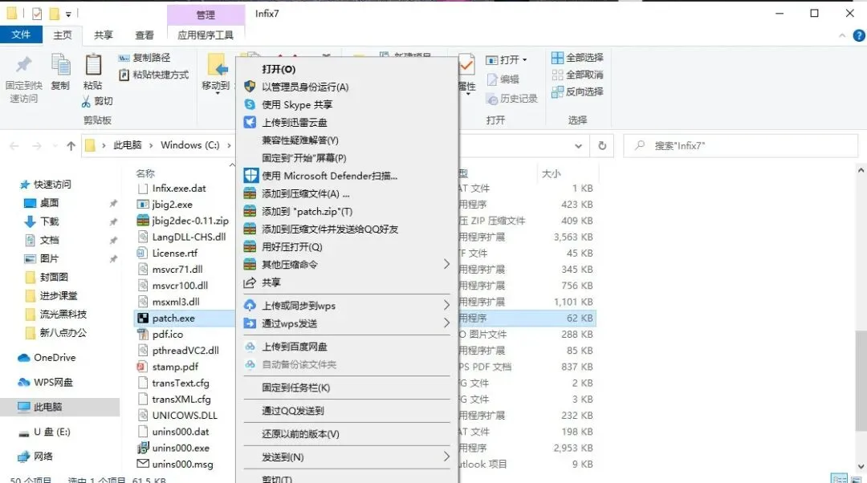The height and width of the screenshot is (483, 867).
Task: Select the patch.exe file
Action: pos(173,318)
